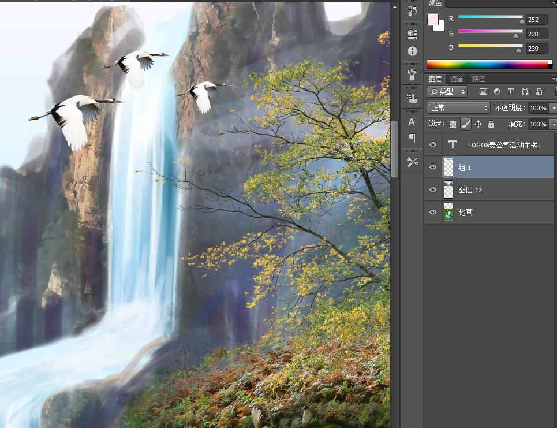Click the canvas vertical scrollbar thumb
The width and height of the screenshot is (557, 428).
tap(395, 148)
